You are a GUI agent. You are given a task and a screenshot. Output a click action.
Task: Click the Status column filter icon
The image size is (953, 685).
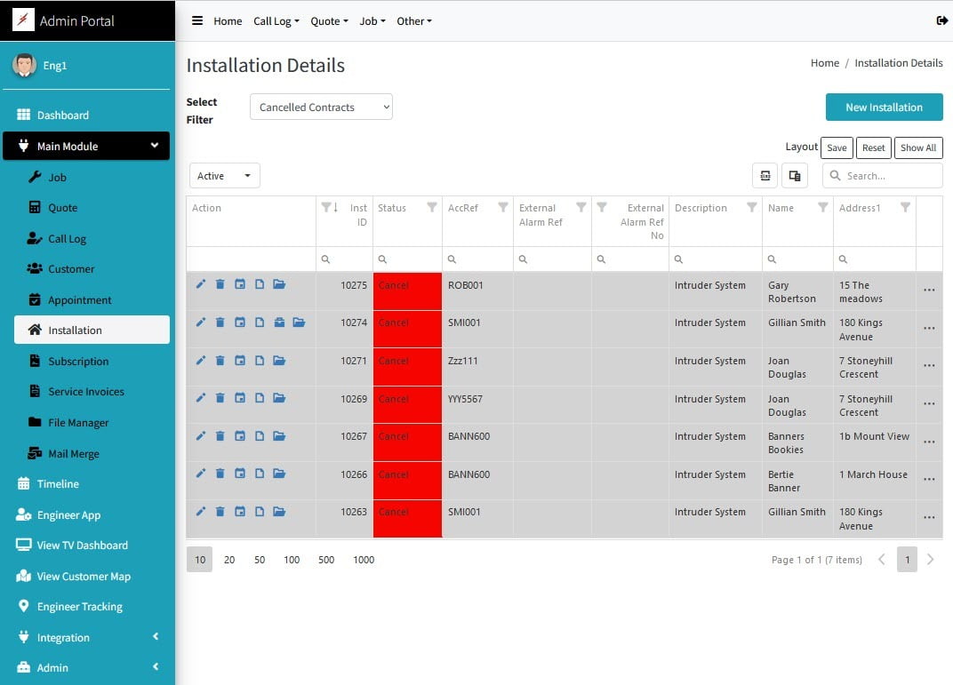432,208
